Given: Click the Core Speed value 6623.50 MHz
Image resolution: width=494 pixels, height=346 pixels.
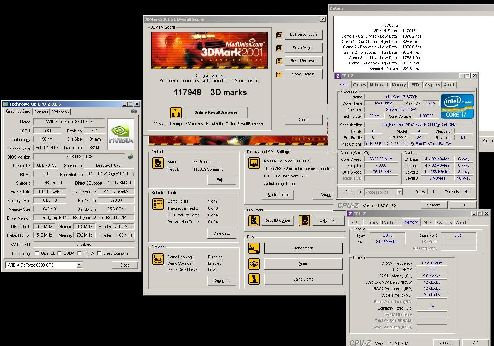Looking at the screenshot, I should point(381,159).
